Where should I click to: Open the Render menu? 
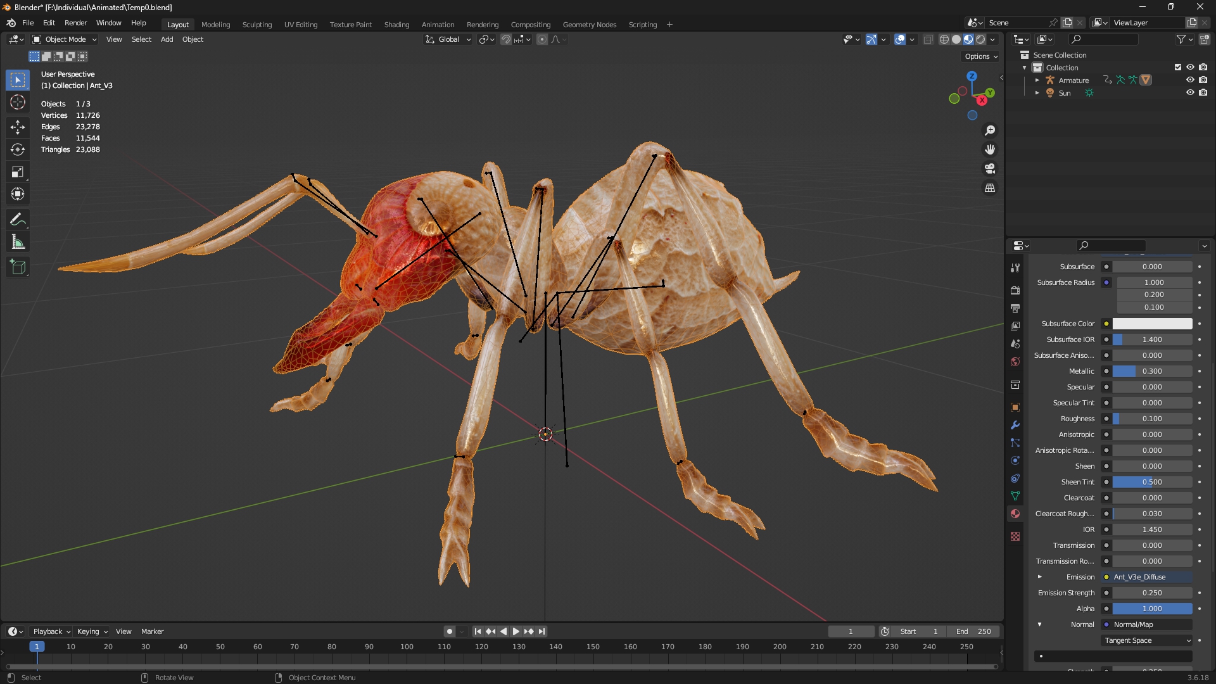pos(75,23)
